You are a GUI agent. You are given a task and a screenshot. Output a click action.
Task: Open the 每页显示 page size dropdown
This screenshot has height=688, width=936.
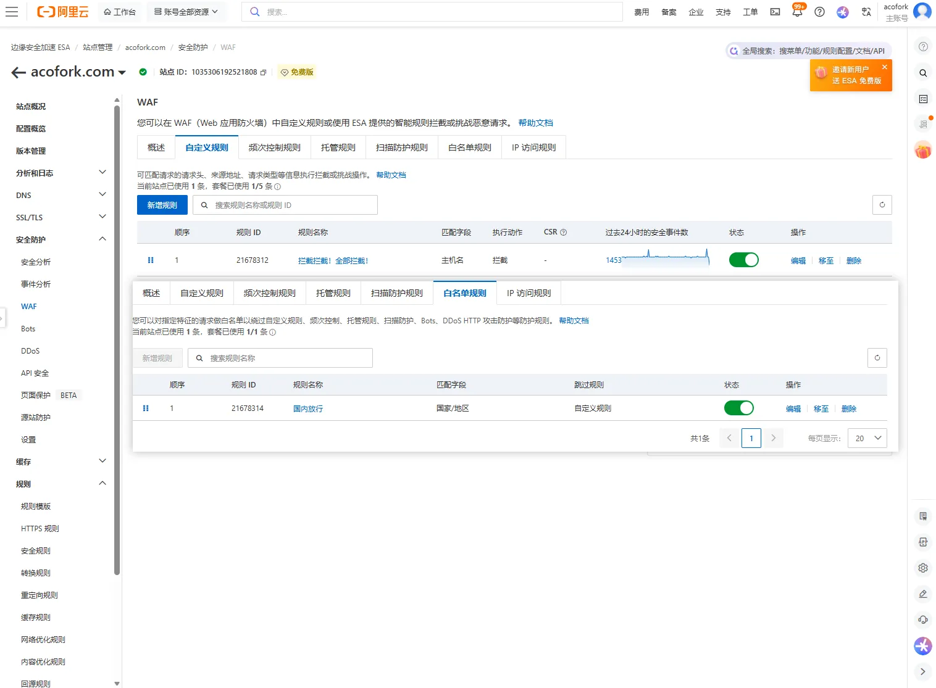[x=867, y=438]
